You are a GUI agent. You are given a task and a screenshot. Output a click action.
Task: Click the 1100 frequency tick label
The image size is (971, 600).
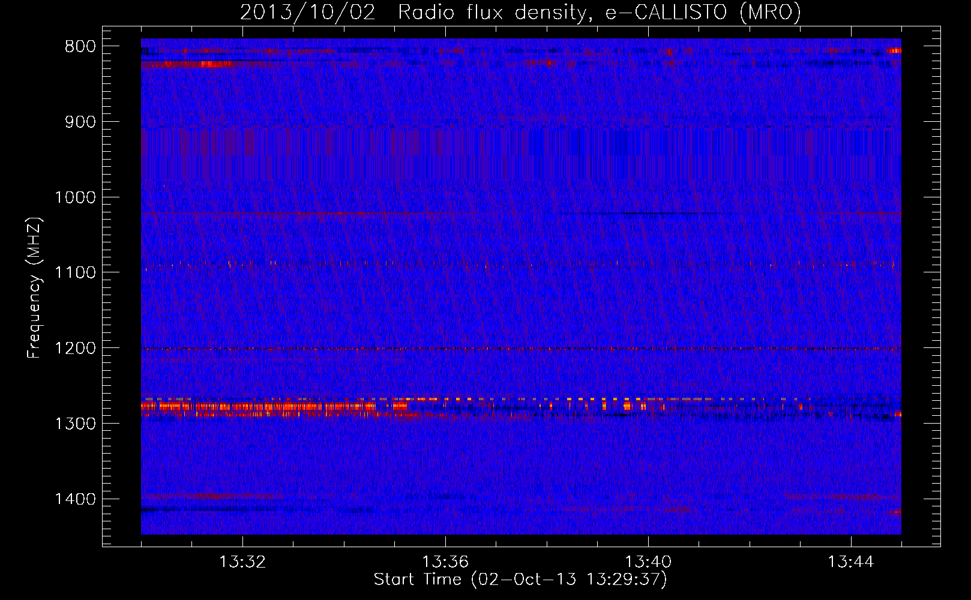point(75,273)
